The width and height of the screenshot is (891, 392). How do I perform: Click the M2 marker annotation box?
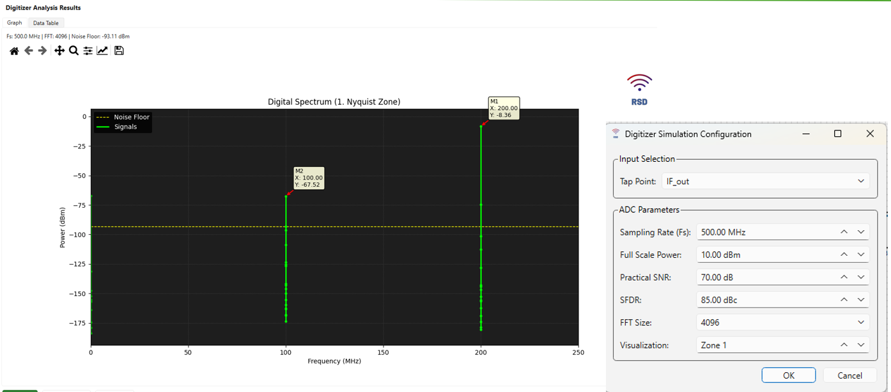(309, 178)
